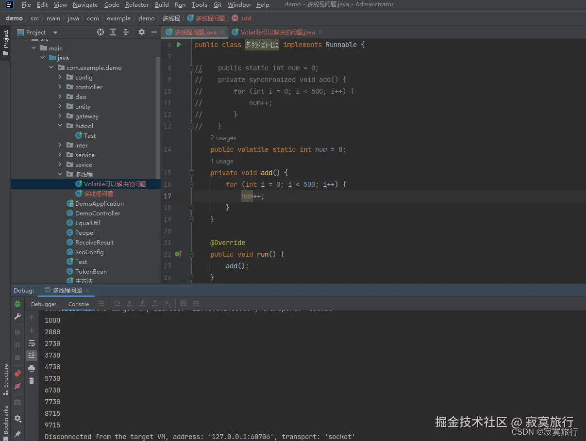Screen dimensions: 586x441
Task: Select DemoApplication in the tree
Action: [x=95, y=203]
